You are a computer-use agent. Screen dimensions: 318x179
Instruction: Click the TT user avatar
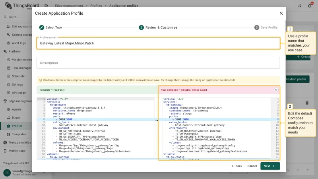pos(7,173)
